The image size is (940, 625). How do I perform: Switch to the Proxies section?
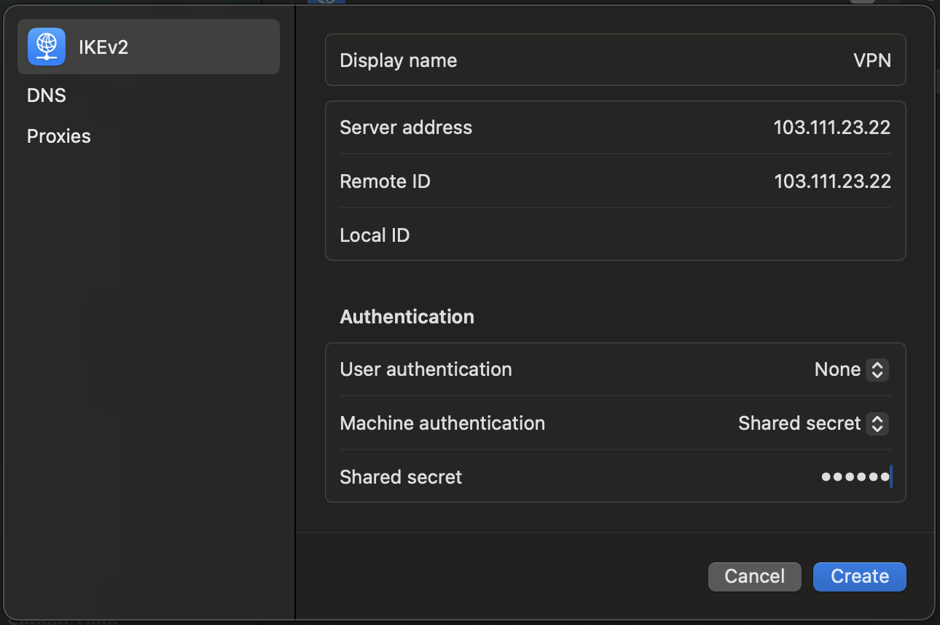(x=59, y=136)
